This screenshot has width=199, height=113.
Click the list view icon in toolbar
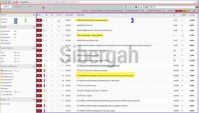pos(141,7)
